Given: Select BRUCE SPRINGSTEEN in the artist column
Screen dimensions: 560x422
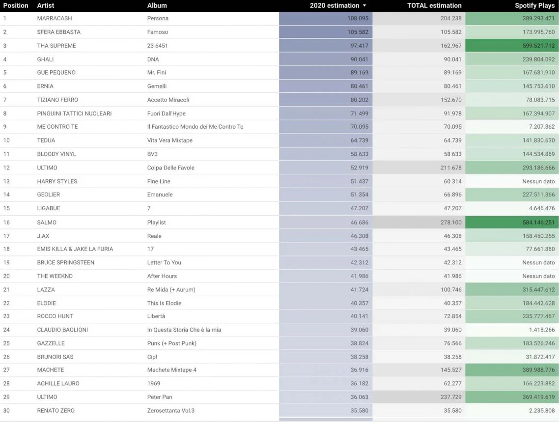Looking at the screenshot, I should click(66, 262).
